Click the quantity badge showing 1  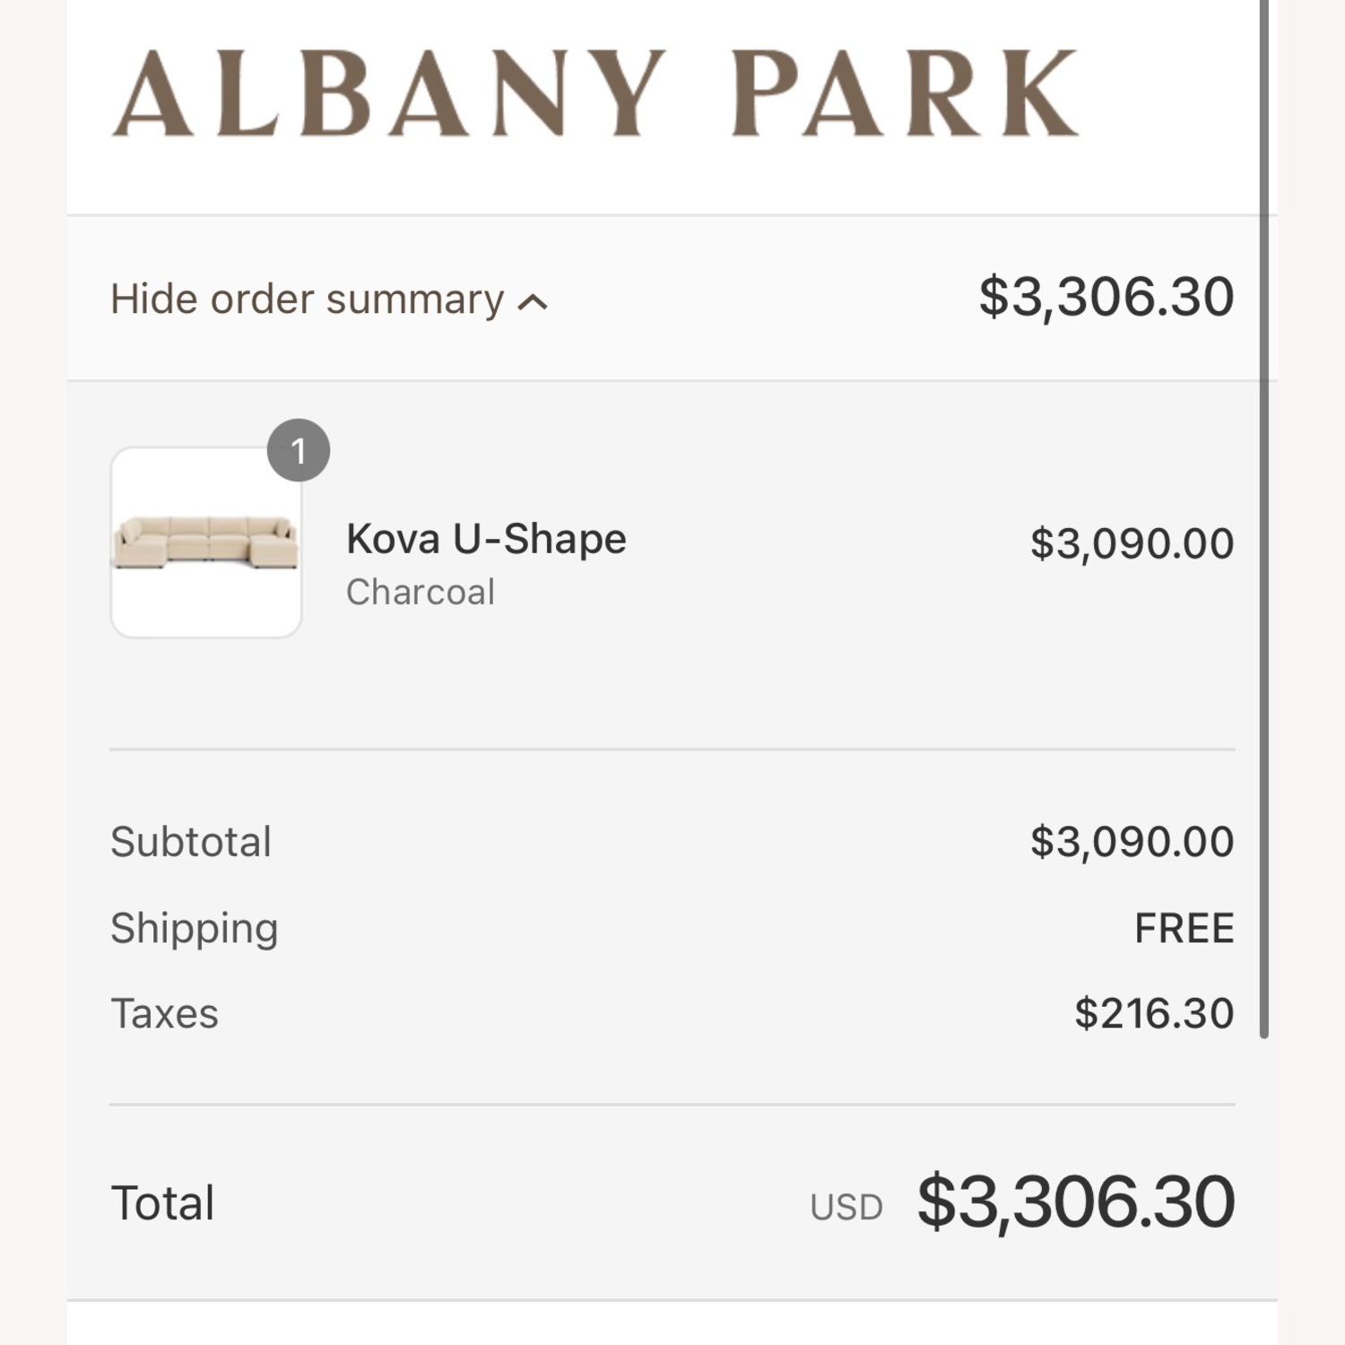(299, 450)
